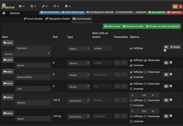Edit the Batterie faible name field

coord(33,77)
